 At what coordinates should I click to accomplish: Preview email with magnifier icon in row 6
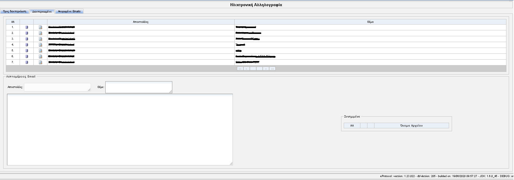[x=41, y=56]
